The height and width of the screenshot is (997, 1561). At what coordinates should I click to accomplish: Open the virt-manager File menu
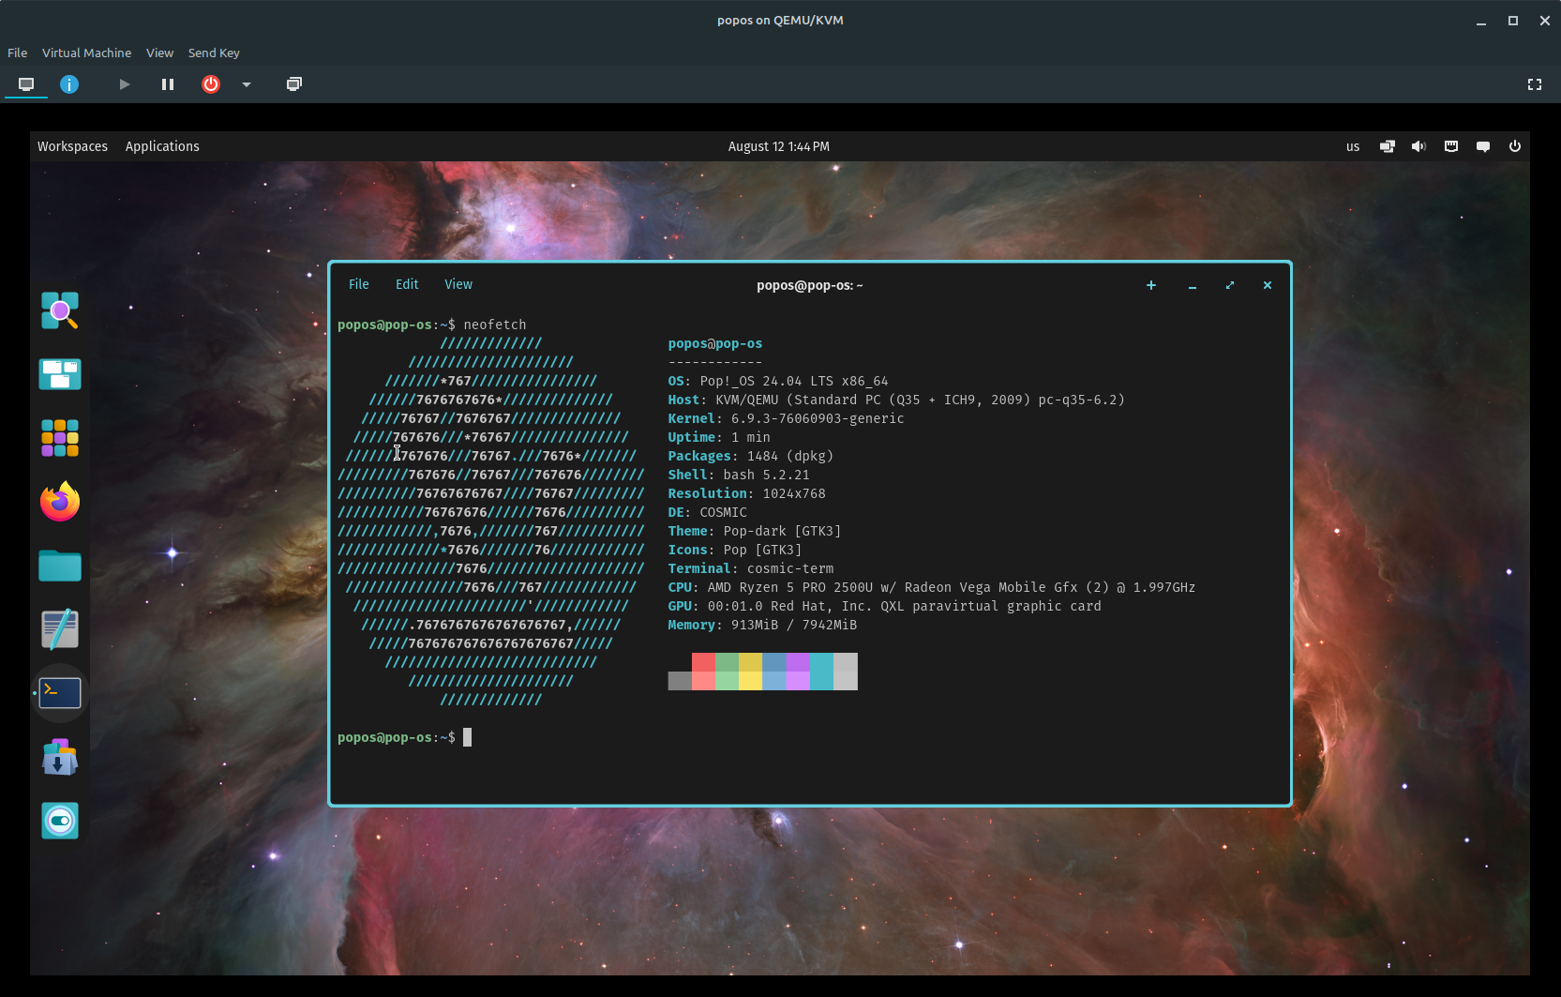tap(17, 53)
